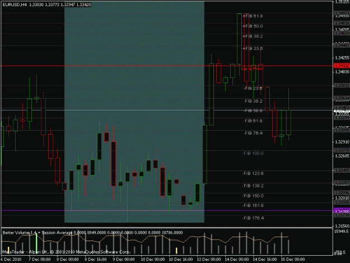350x263 pixels.
Task: Select the purple horizontal support line
Action: coord(167,210)
